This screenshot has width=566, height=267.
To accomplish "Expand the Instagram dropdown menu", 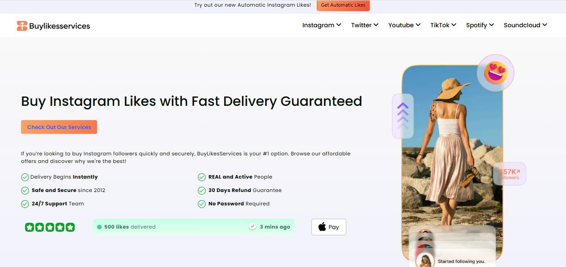I will [322, 25].
